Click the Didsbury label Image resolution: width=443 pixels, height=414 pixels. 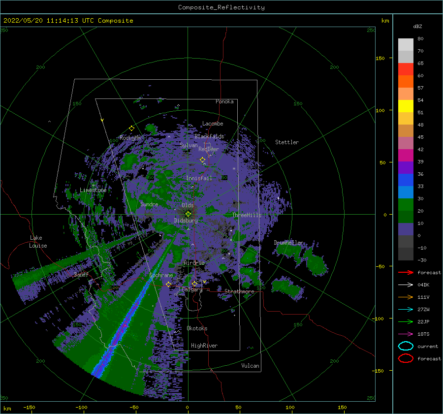click(186, 221)
